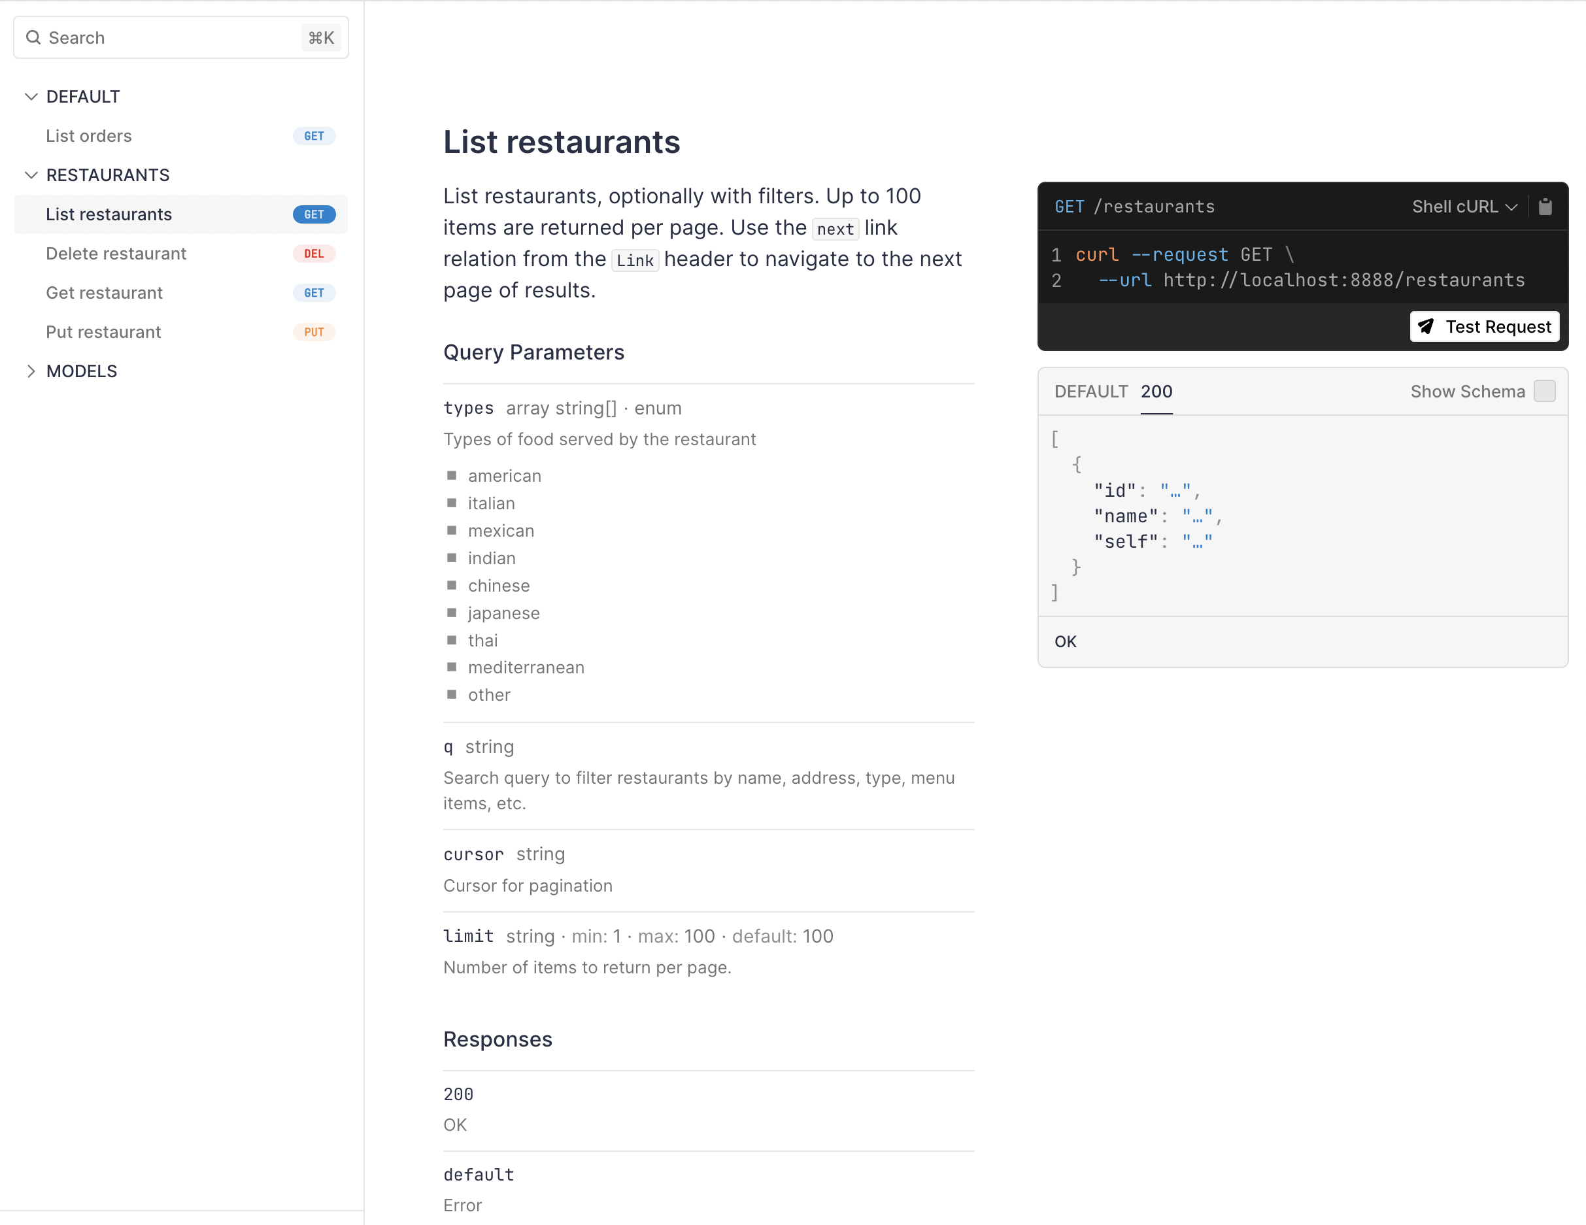Switch to the 200 response tab
Viewport: 1586px width, 1225px height.
pos(1156,391)
